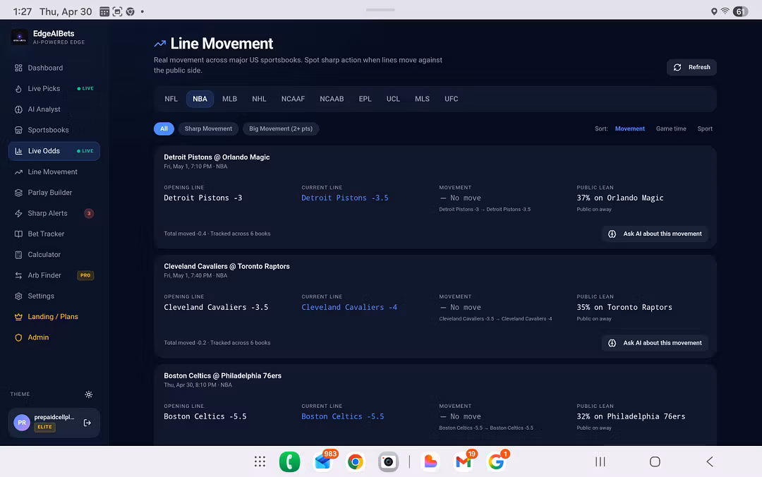Switch to the UCL tab

point(393,99)
